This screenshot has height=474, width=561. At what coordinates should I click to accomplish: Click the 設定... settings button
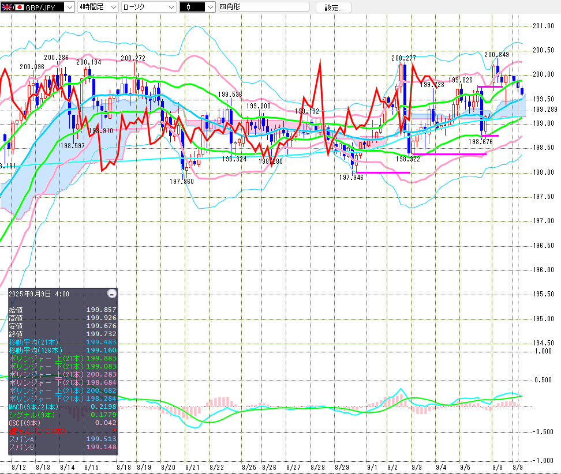pos(334,7)
